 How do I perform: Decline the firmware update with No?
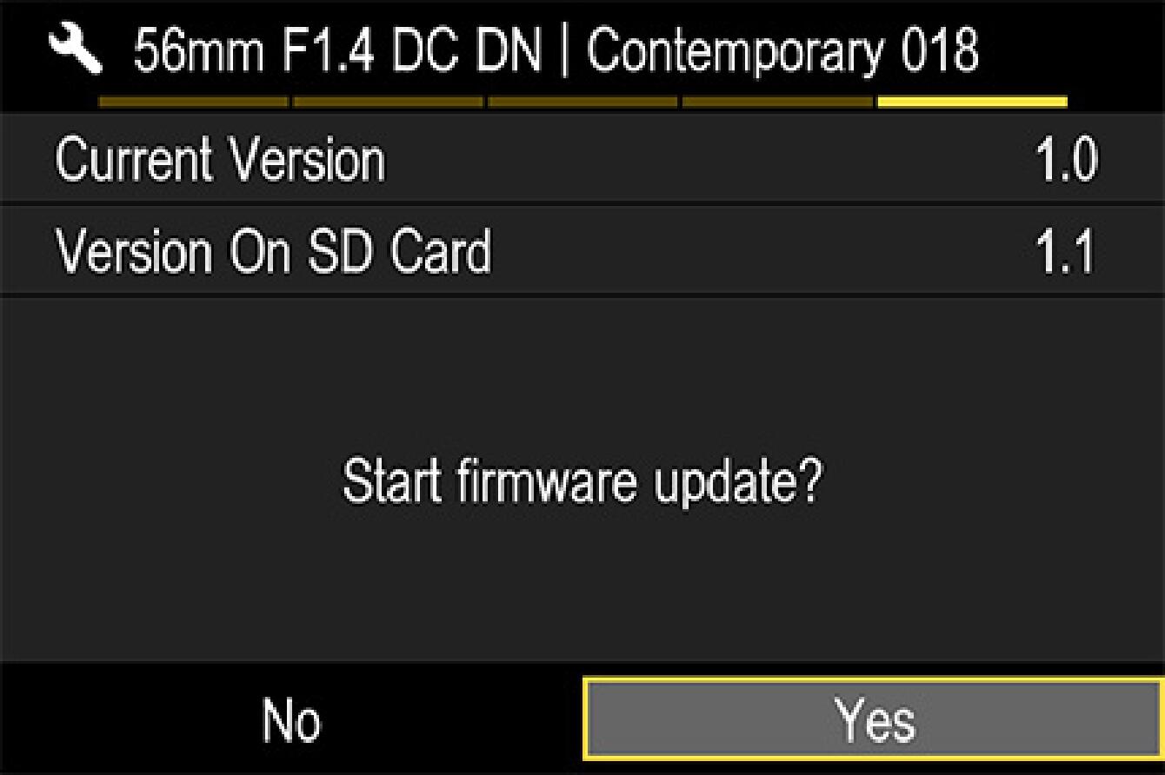pos(291,720)
